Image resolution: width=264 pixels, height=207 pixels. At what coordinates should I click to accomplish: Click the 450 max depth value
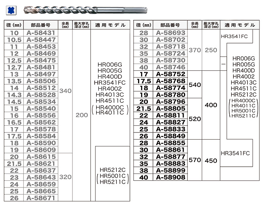tap(211, 161)
